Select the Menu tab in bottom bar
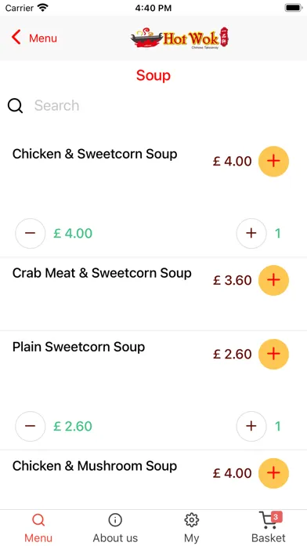307x546 pixels. [x=38, y=528]
